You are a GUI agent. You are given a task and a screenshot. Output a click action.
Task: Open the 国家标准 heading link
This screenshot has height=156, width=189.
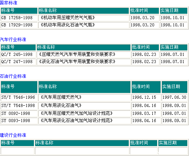9,3
